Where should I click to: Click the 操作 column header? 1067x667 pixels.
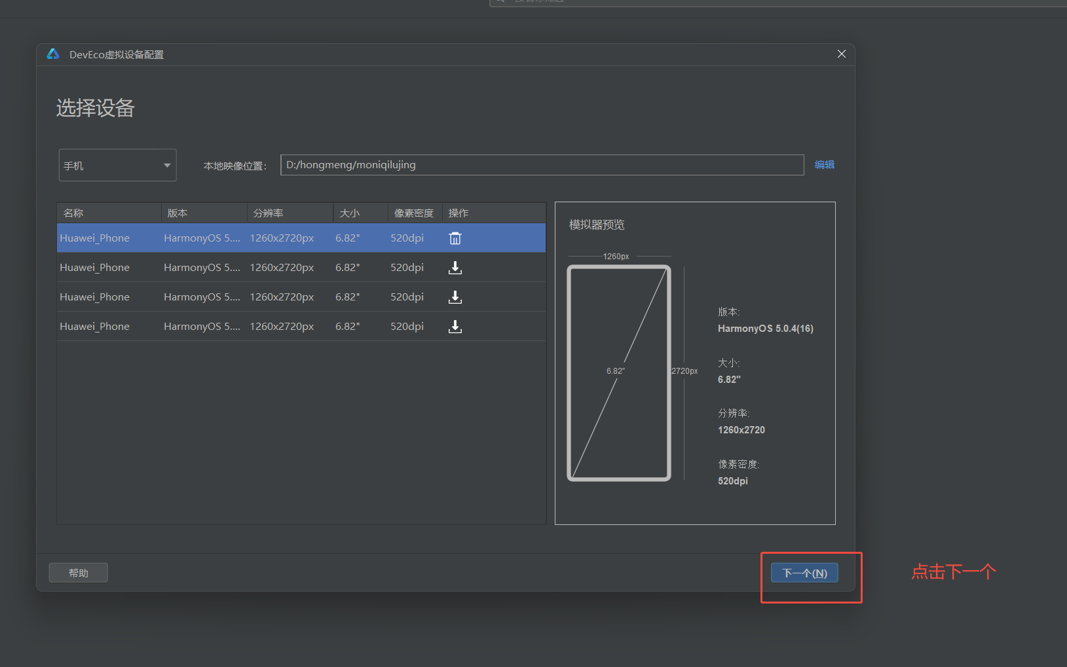click(x=494, y=213)
